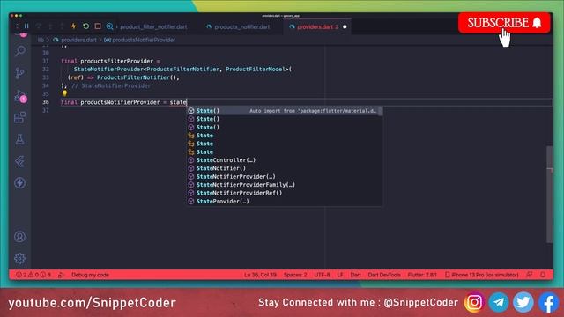
Task: Open the Manage gear menu
Action: point(20,258)
